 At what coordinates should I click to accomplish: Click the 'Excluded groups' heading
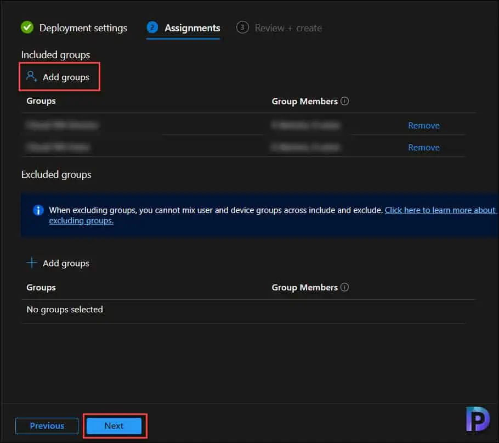(x=56, y=175)
